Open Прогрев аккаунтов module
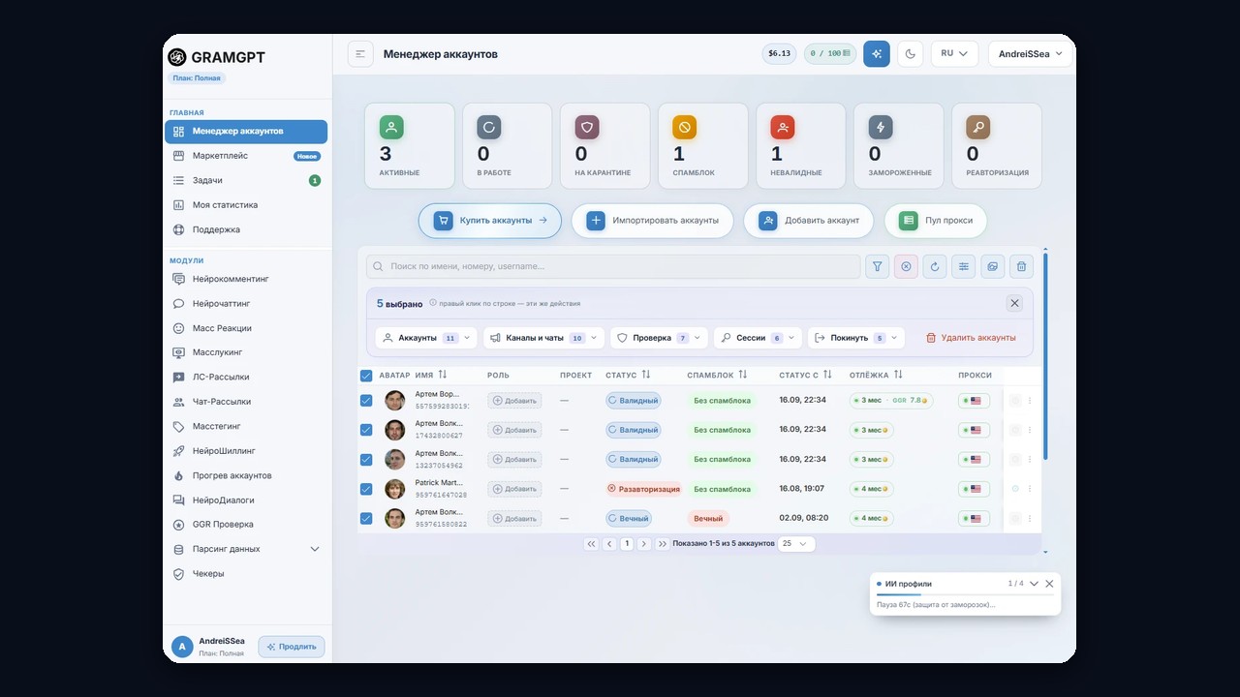 [246, 475]
